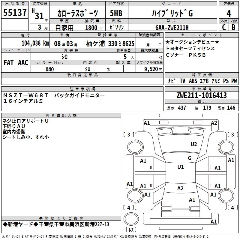The image size is (240, 240).
Task: Select the セールスポイント header
Action: point(202,35)
